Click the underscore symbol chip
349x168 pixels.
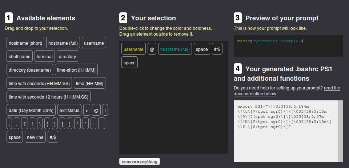101,124
